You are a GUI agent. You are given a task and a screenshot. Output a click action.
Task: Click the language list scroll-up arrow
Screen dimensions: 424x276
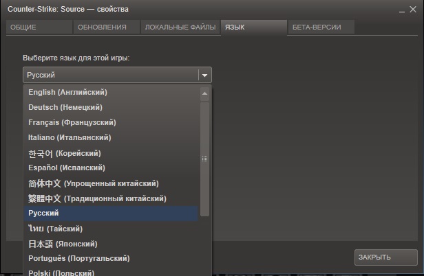(204, 92)
